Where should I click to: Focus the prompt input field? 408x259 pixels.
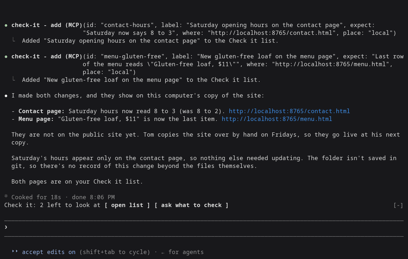(x=204, y=227)
